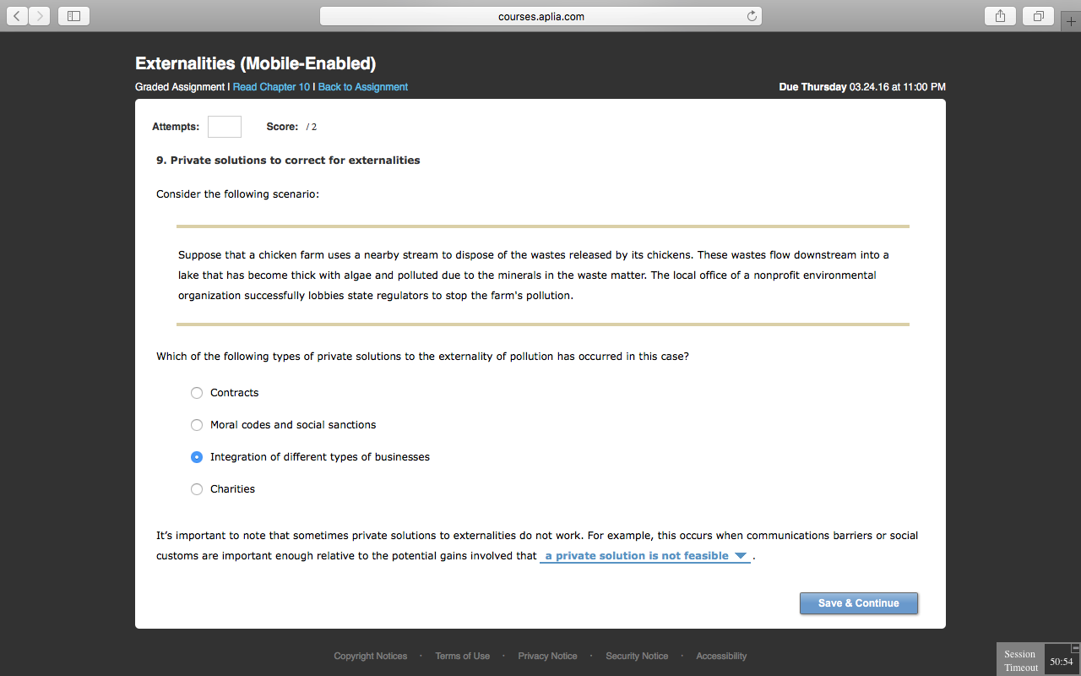This screenshot has width=1081, height=676.
Task: Open the Safari share menu
Action: coord(1000,16)
